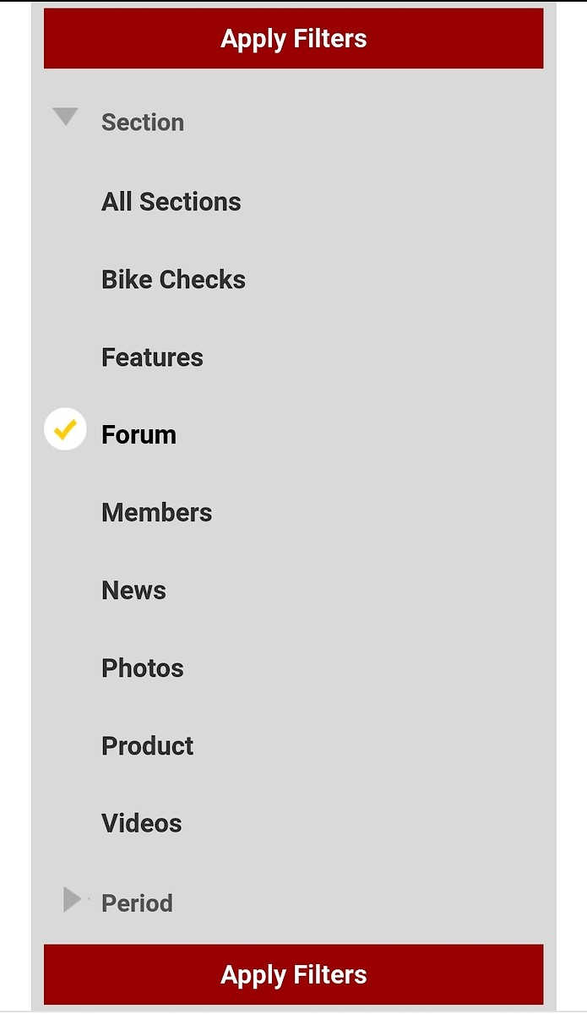The image size is (587, 1014).
Task: Expand the Period filter triangle arrow
Action: click(x=73, y=900)
